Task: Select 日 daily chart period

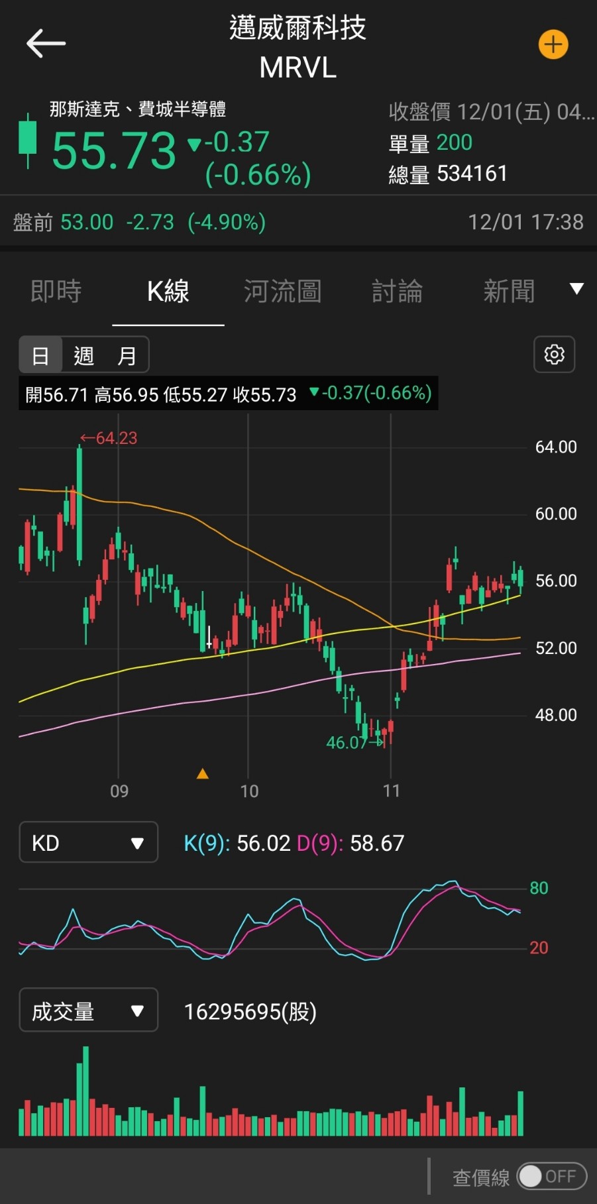Action: coord(41,356)
